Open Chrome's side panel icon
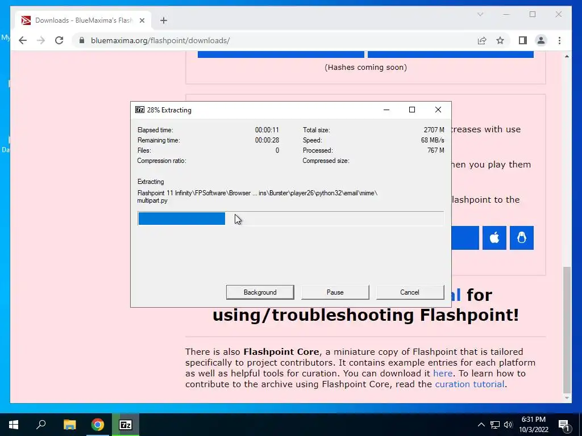582x436 pixels. [x=523, y=40]
